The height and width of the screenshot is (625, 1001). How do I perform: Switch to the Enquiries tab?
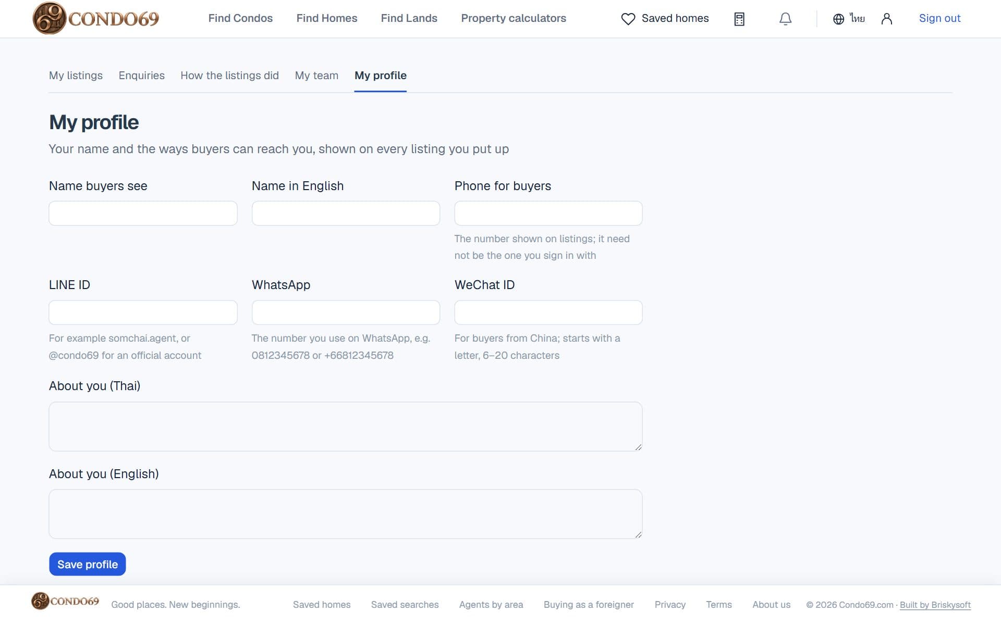tap(141, 76)
